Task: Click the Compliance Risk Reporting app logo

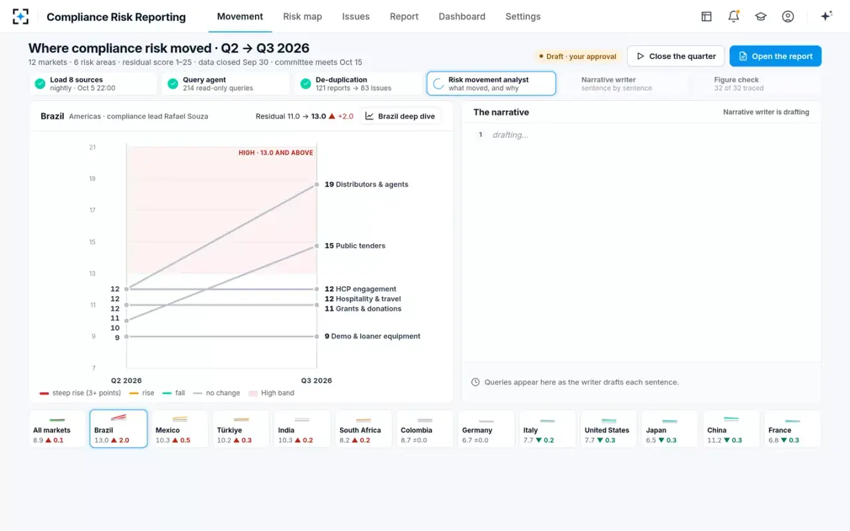Action: pyautogui.click(x=21, y=17)
